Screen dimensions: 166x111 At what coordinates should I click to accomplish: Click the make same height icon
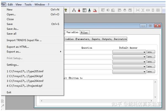pyautogui.click(x=153, y=10)
